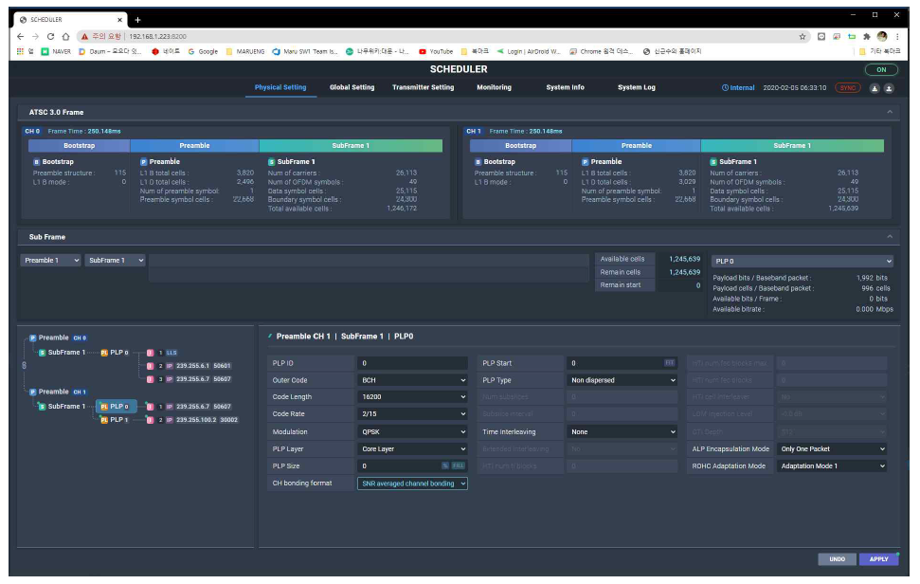Switch to the Physical Setting tab
Screen dimensions: 920x584
[280, 87]
